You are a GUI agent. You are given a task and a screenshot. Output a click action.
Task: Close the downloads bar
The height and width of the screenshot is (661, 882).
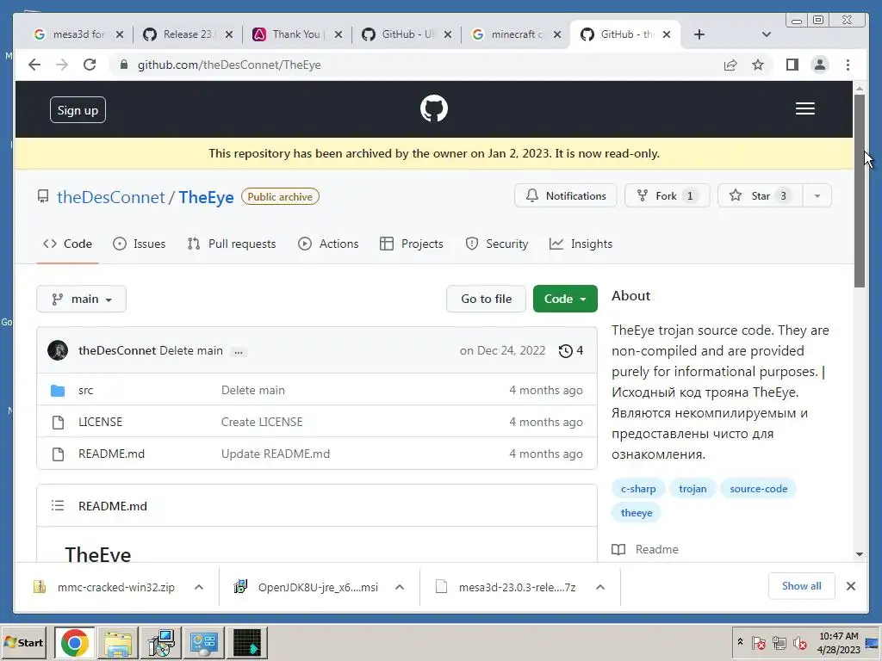pyautogui.click(x=850, y=586)
